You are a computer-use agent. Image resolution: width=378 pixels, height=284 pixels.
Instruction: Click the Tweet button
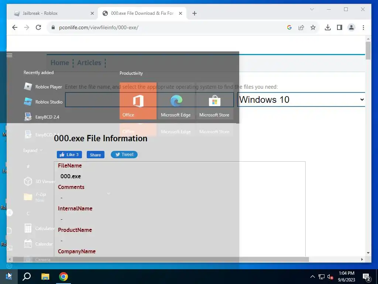click(124, 155)
